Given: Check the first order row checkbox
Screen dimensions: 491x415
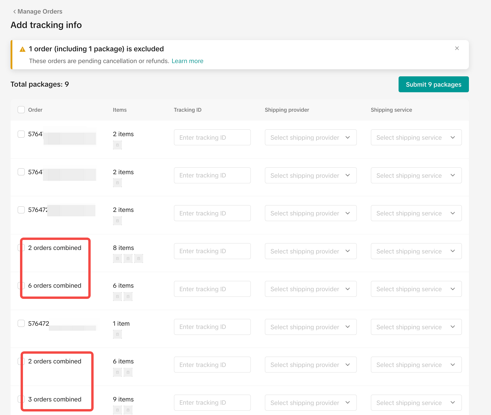Looking at the screenshot, I should 21,134.
